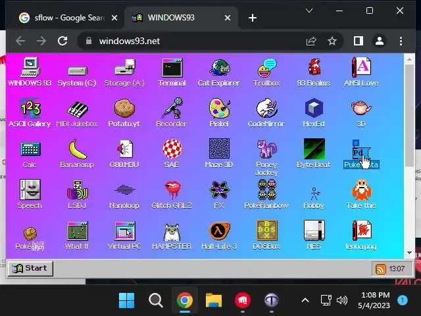Open the NES console icon
Screen dimensions: 421x316
(314, 230)
